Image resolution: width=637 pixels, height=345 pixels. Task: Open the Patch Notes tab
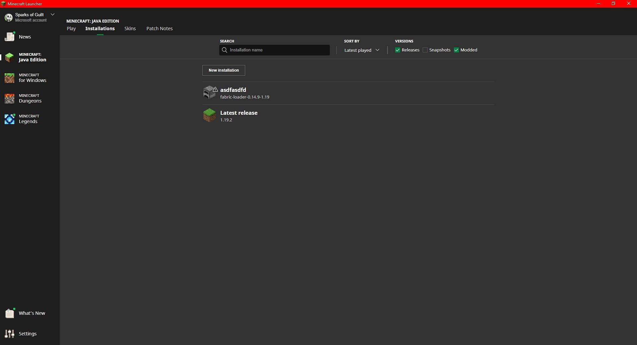(160, 29)
